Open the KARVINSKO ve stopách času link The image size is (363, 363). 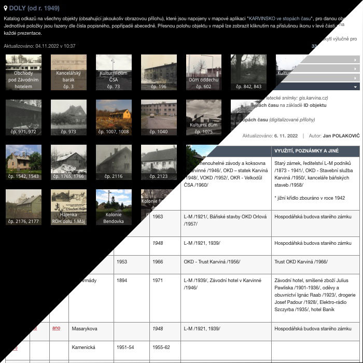pyautogui.click(x=280, y=19)
